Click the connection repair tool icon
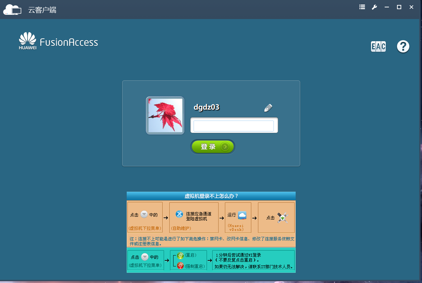The width and height of the screenshot is (422, 283). [x=283, y=217]
